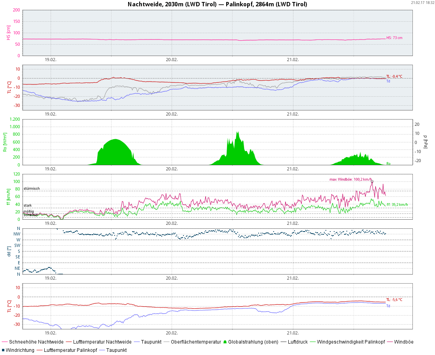
Task: Click the green triangle marker beside Globalstrahlung legend
Action: click(225, 342)
